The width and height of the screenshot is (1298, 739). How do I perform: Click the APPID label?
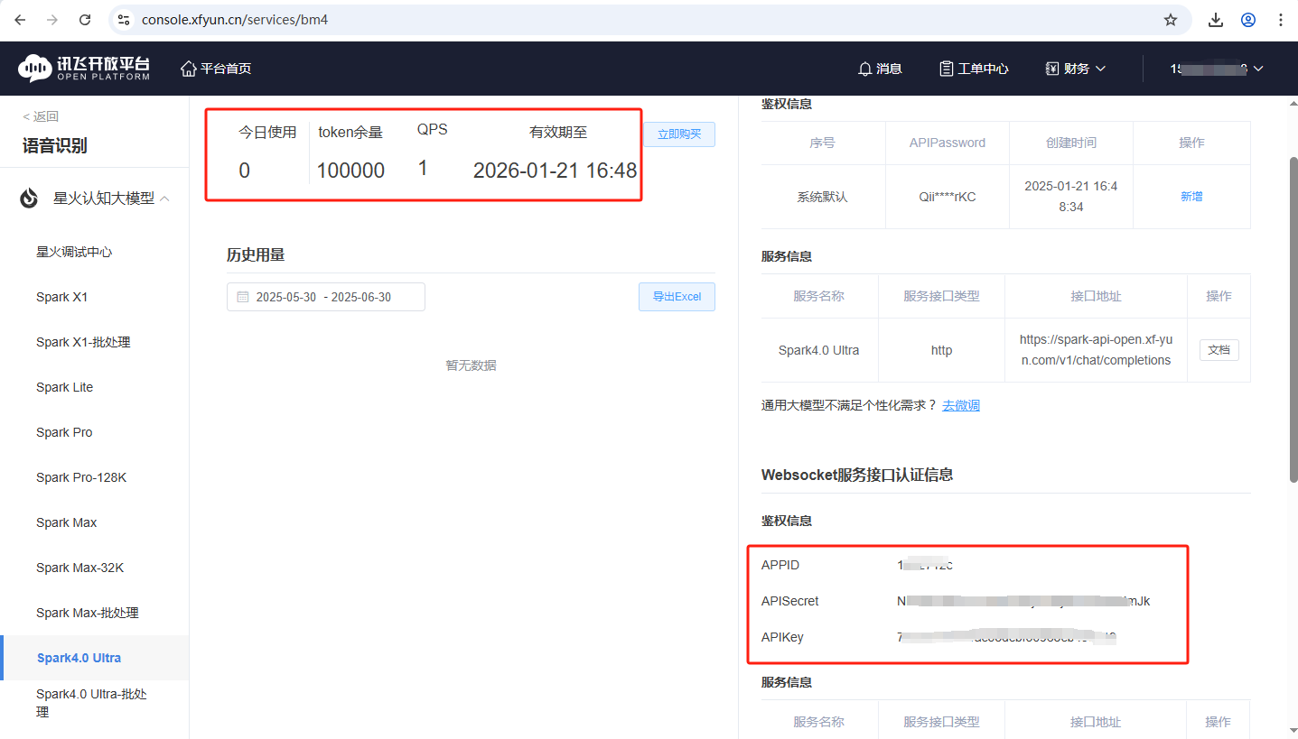[x=780, y=565]
